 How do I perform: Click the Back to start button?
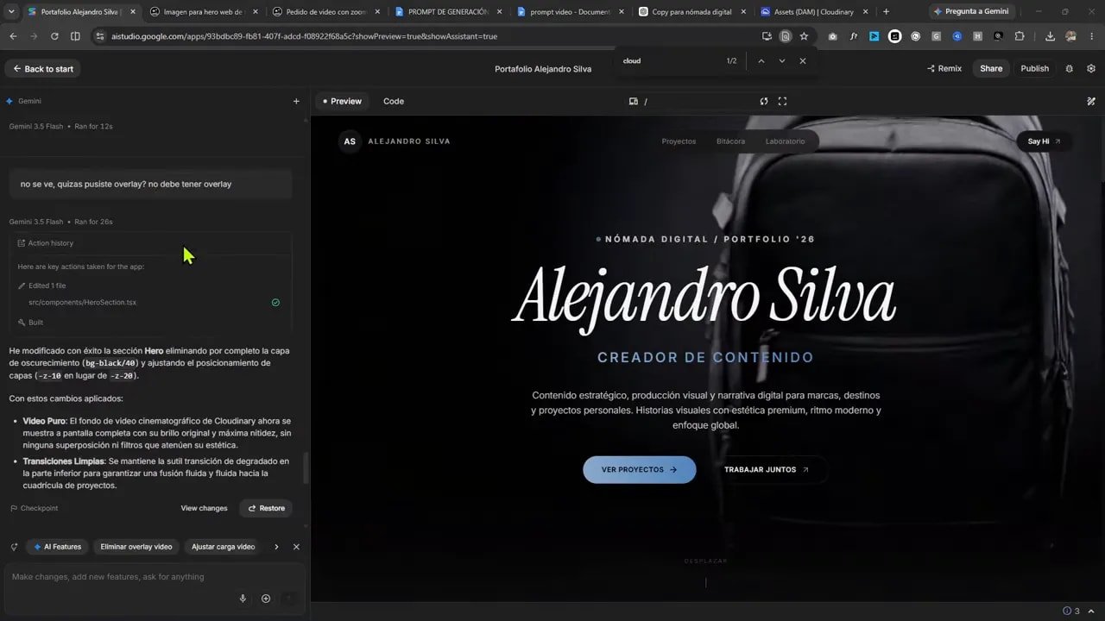coord(42,69)
